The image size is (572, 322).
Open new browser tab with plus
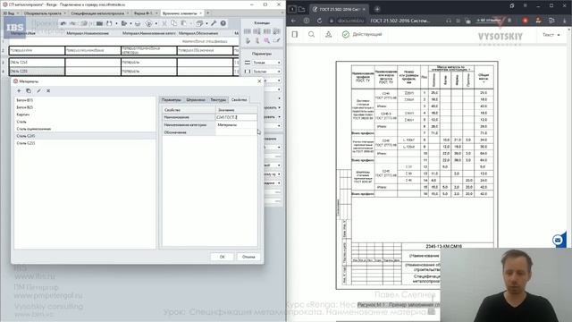tap(377, 9)
